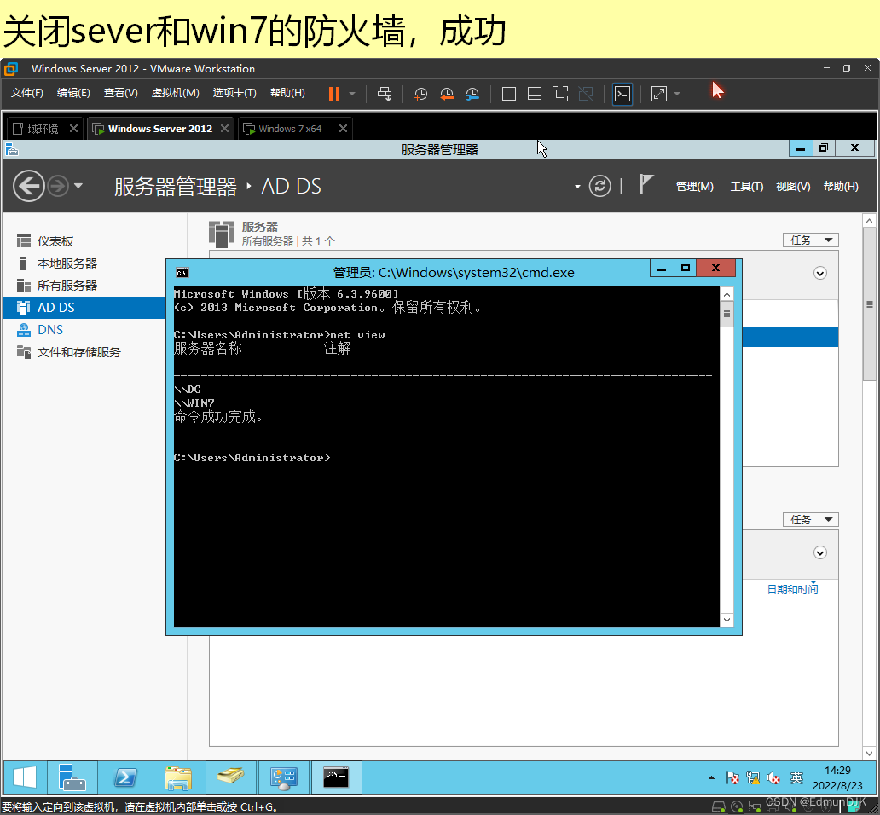880x815 pixels.
Task: Open the snapshot manager
Action: (472, 94)
